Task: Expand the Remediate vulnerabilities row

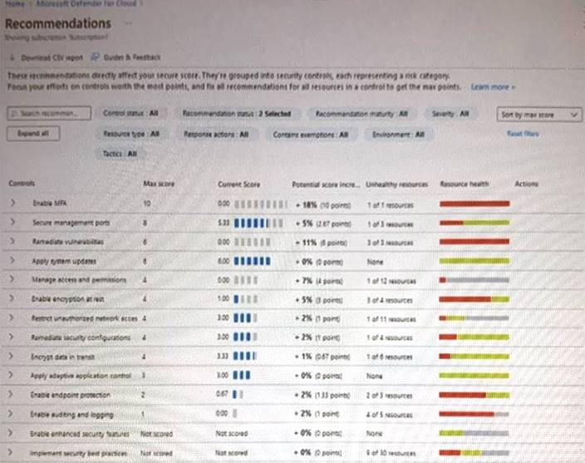Action: (12, 242)
